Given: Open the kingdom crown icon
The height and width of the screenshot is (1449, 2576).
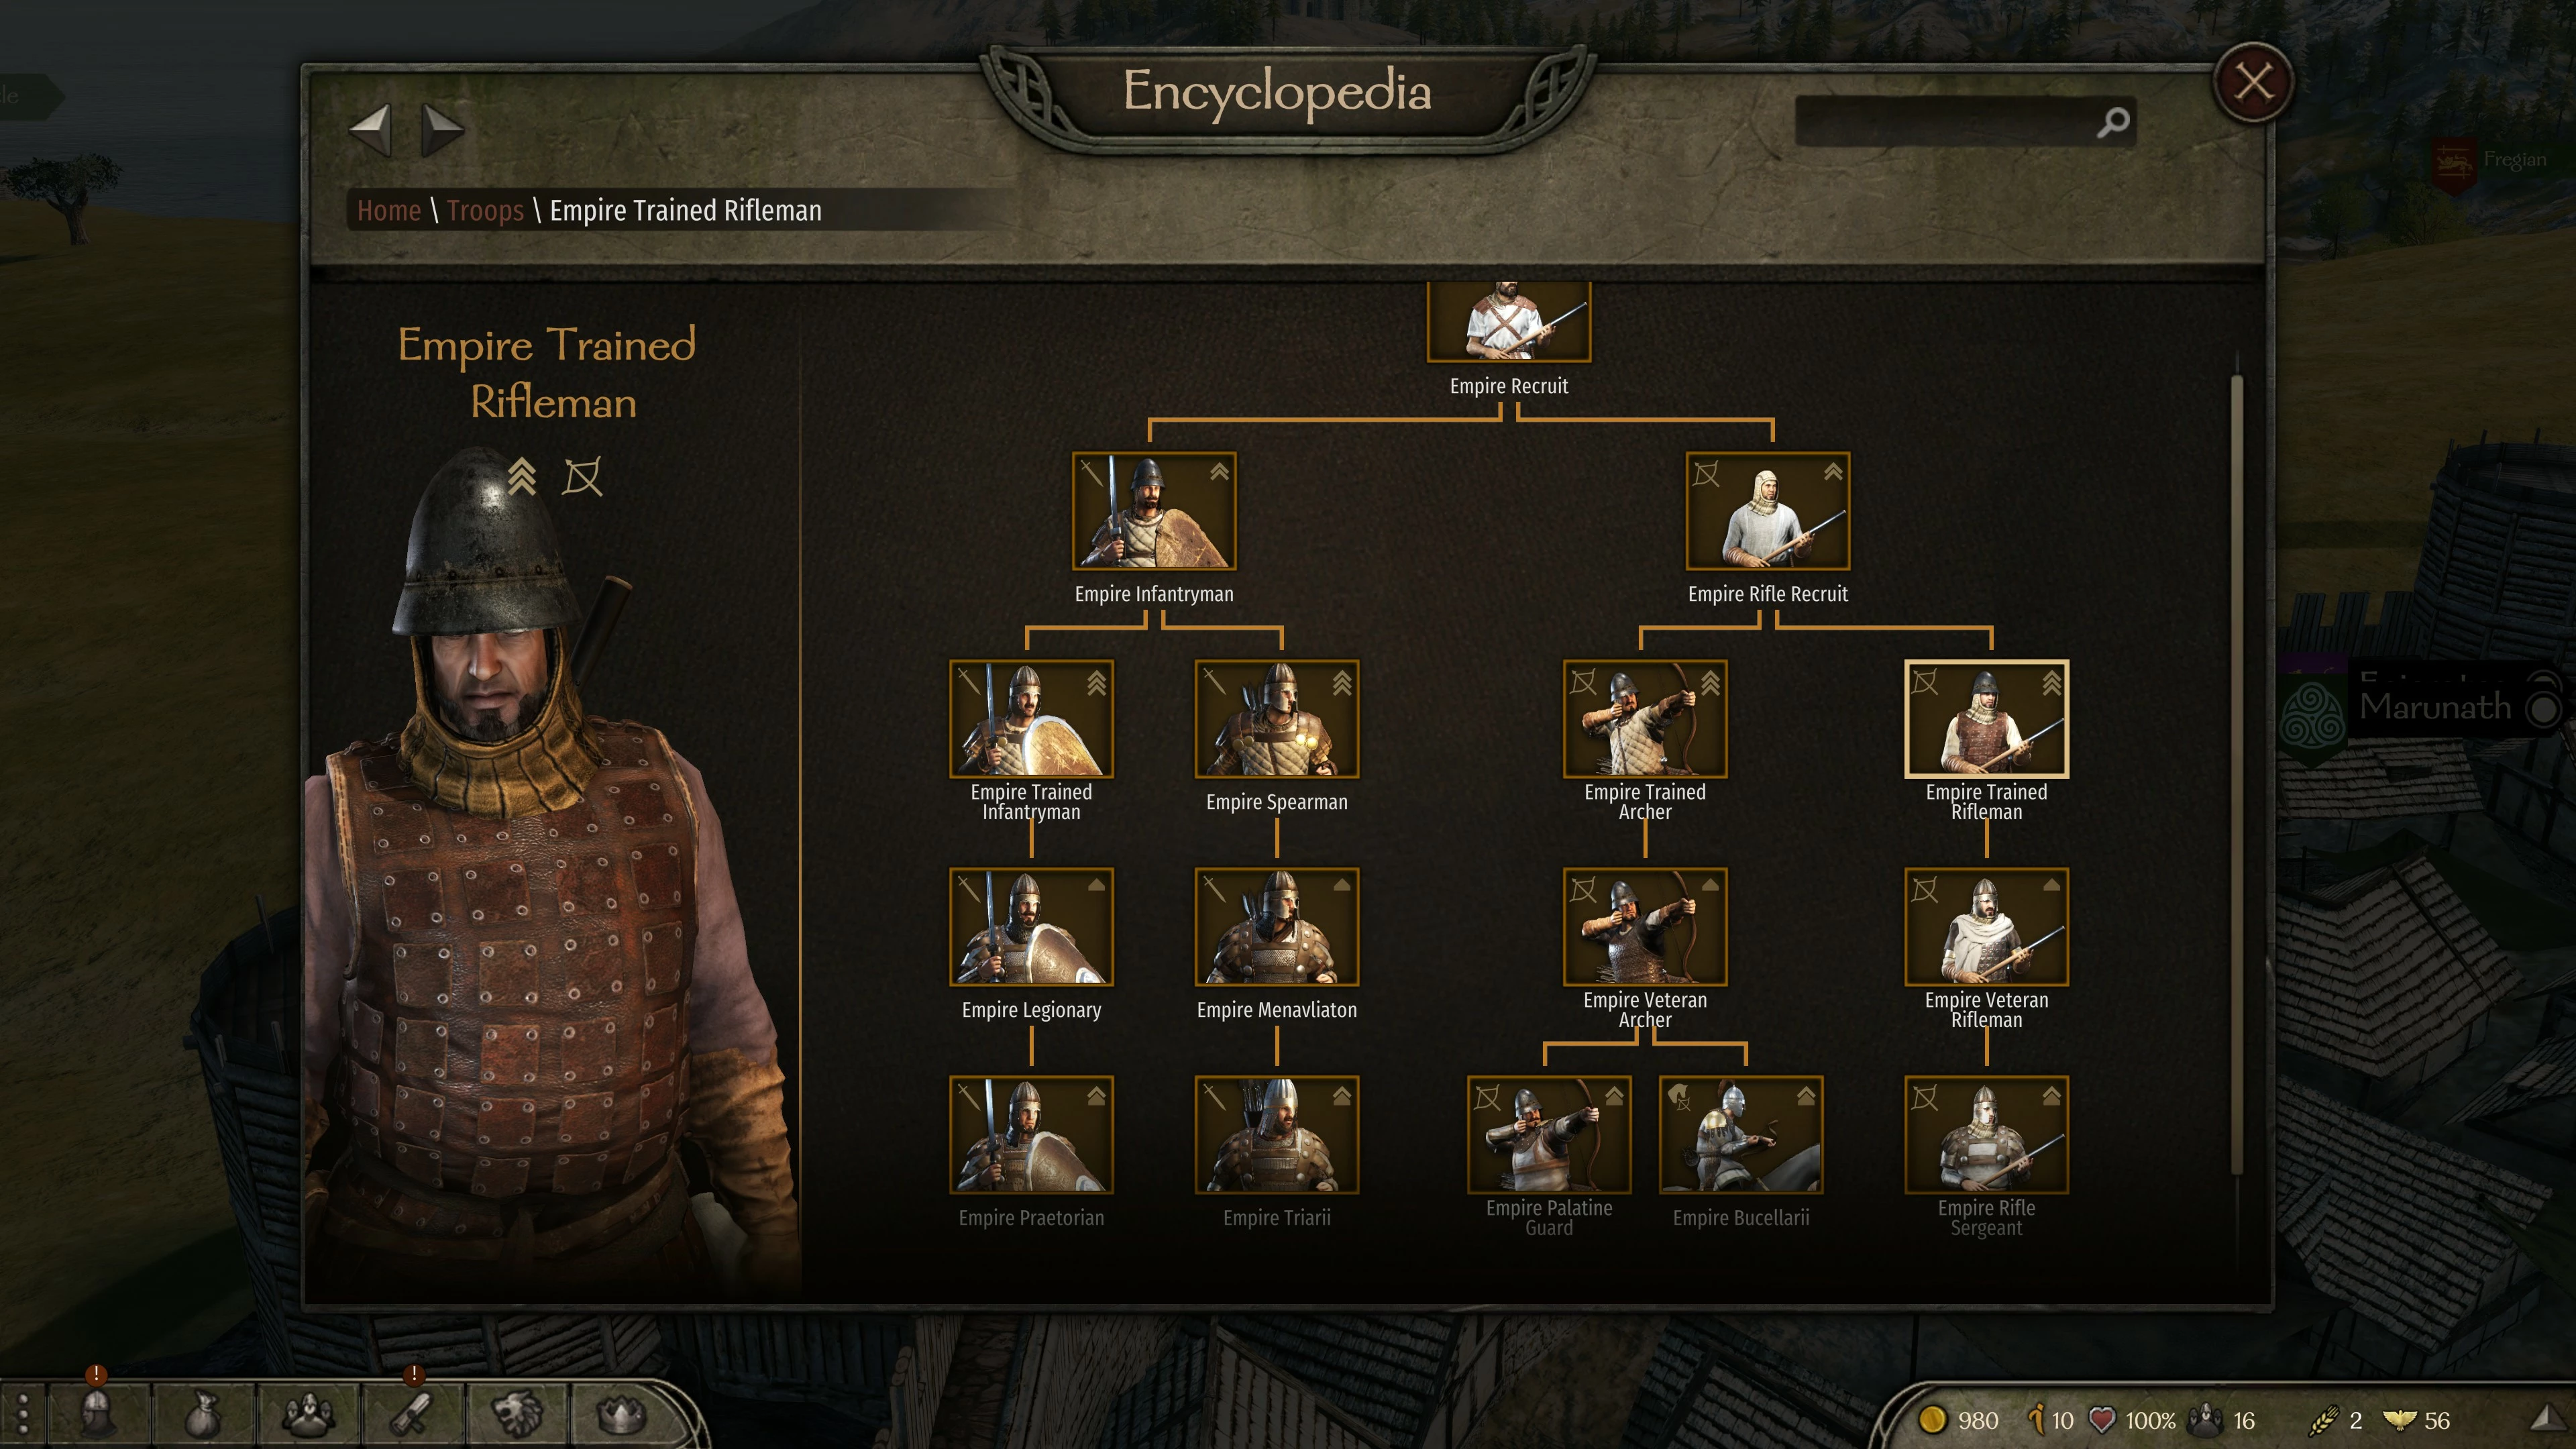Looking at the screenshot, I should [621, 1414].
